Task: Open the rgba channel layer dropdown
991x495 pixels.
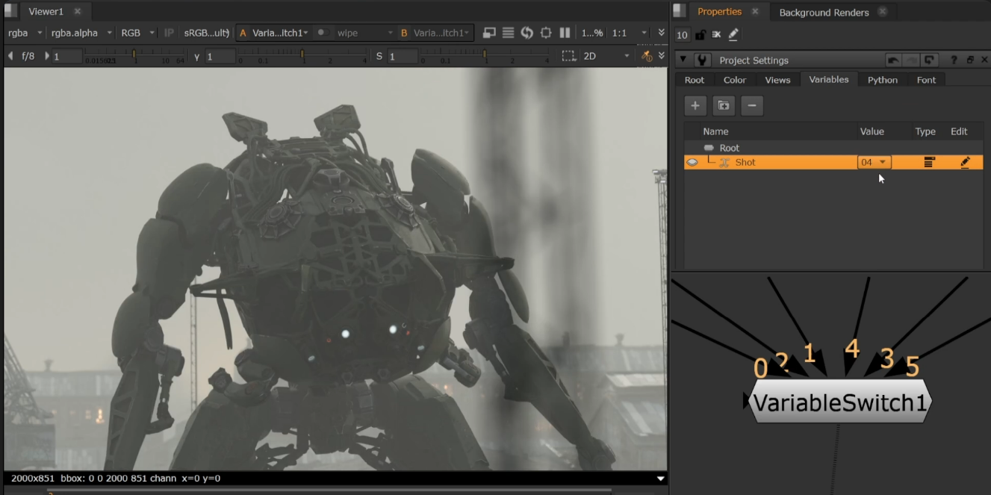Action: (23, 33)
